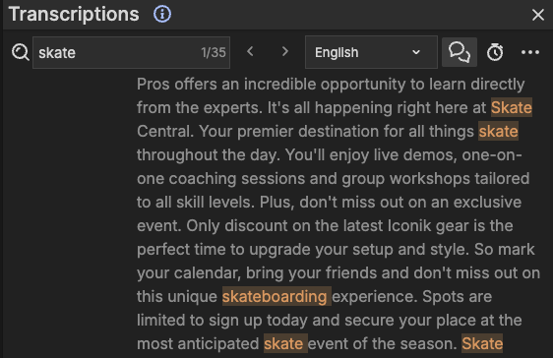Click highlighted skate before 'event of the season'
Screen dimensions: 553x358
tap(285, 343)
